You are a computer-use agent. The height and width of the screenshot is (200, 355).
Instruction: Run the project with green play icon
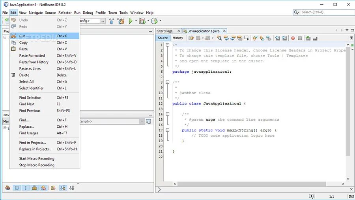pyautogui.click(x=131, y=21)
